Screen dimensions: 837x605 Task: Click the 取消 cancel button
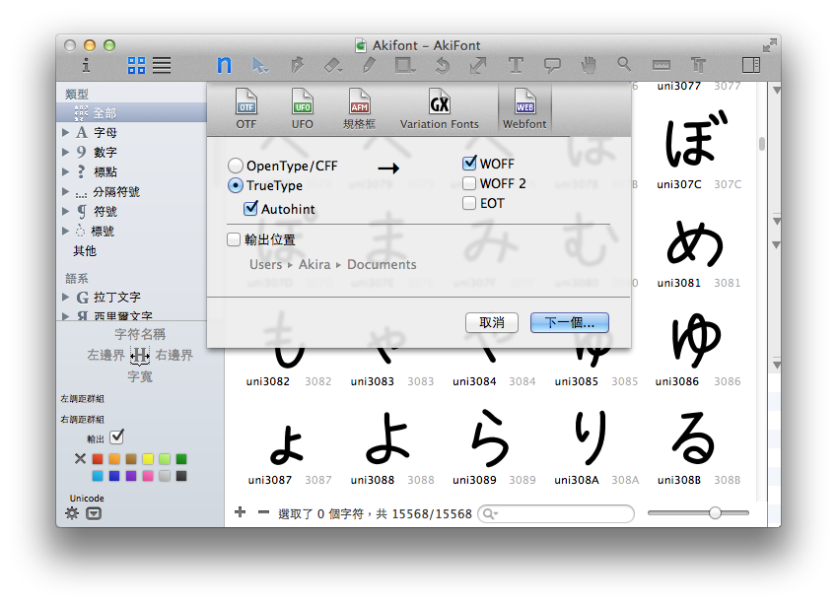click(492, 323)
